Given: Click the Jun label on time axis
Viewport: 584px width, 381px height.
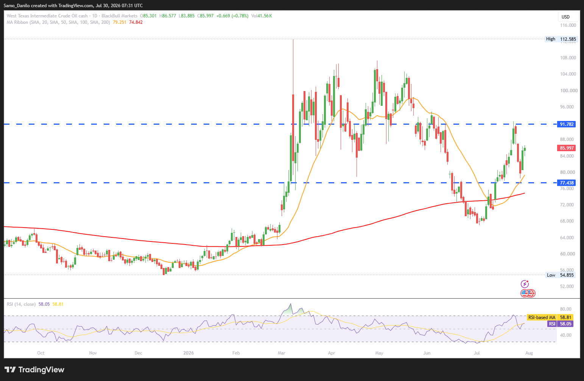Looking at the screenshot, I should coord(427,353).
